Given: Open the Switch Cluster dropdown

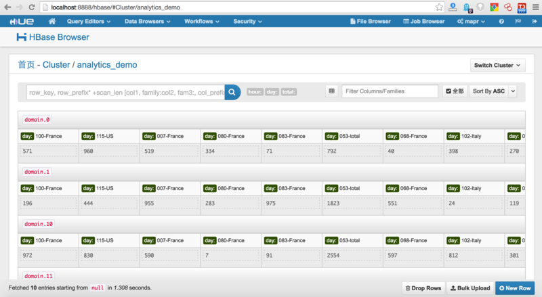Looking at the screenshot, I should tap(498, 65).
